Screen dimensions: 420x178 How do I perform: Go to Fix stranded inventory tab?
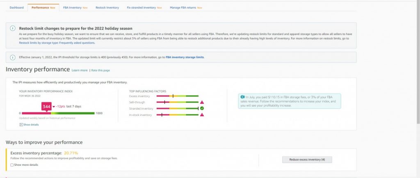click(144, 7)
